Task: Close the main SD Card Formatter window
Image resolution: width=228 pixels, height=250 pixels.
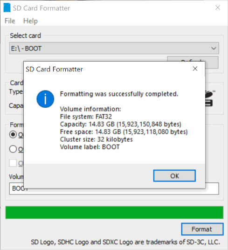Action: [x=218, y=7]
